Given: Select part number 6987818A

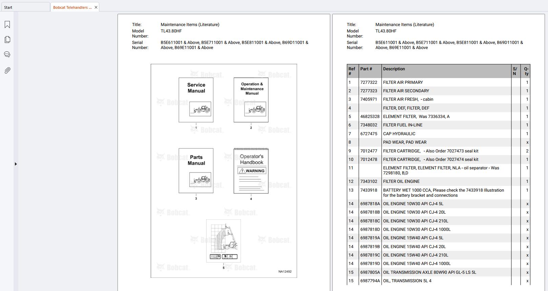Looking at the screenshot, I should point(370,204).
